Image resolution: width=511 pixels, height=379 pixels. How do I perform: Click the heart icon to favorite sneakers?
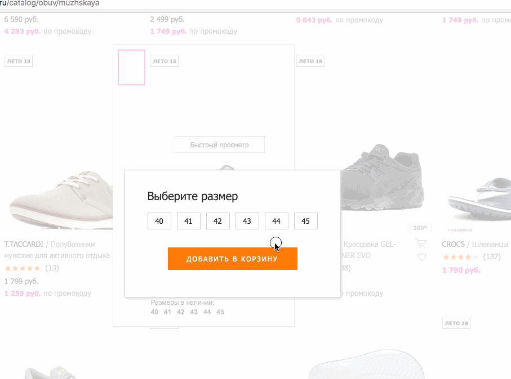coord(421,258)
